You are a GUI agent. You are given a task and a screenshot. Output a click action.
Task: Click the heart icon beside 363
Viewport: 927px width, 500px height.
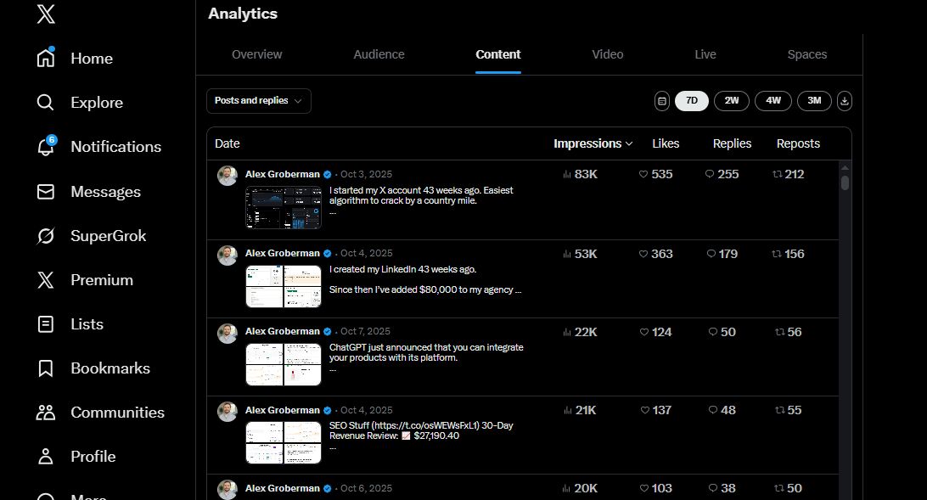tap(643, 254)
